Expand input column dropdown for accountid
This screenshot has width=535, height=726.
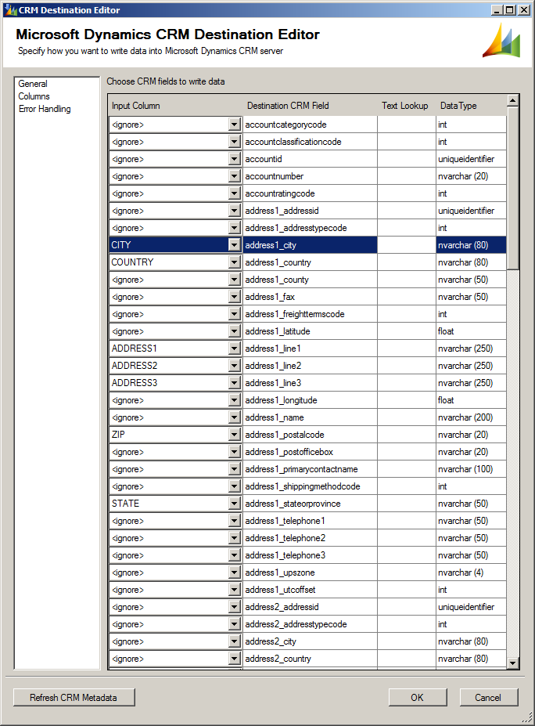click(x=235, y=159)
